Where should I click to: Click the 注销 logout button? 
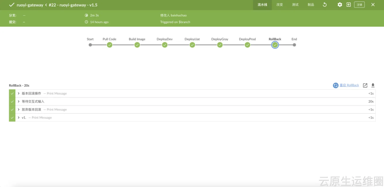(359, 5)
